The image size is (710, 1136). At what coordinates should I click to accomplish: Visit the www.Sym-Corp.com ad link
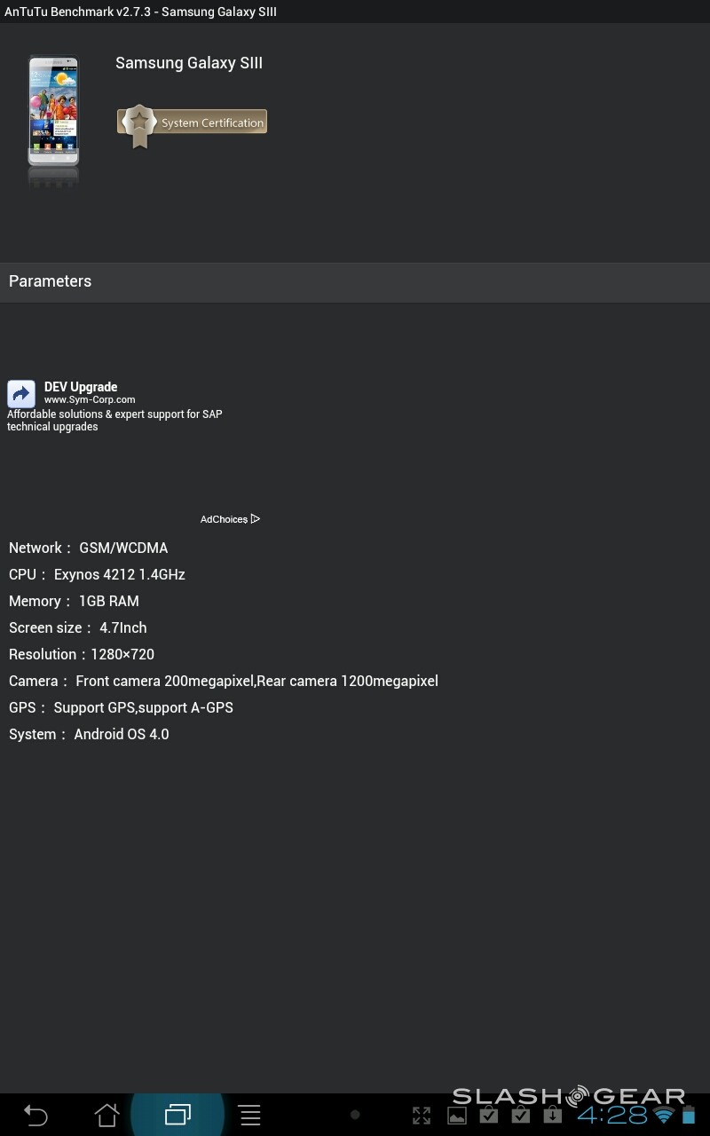click(x=90, y=400)
